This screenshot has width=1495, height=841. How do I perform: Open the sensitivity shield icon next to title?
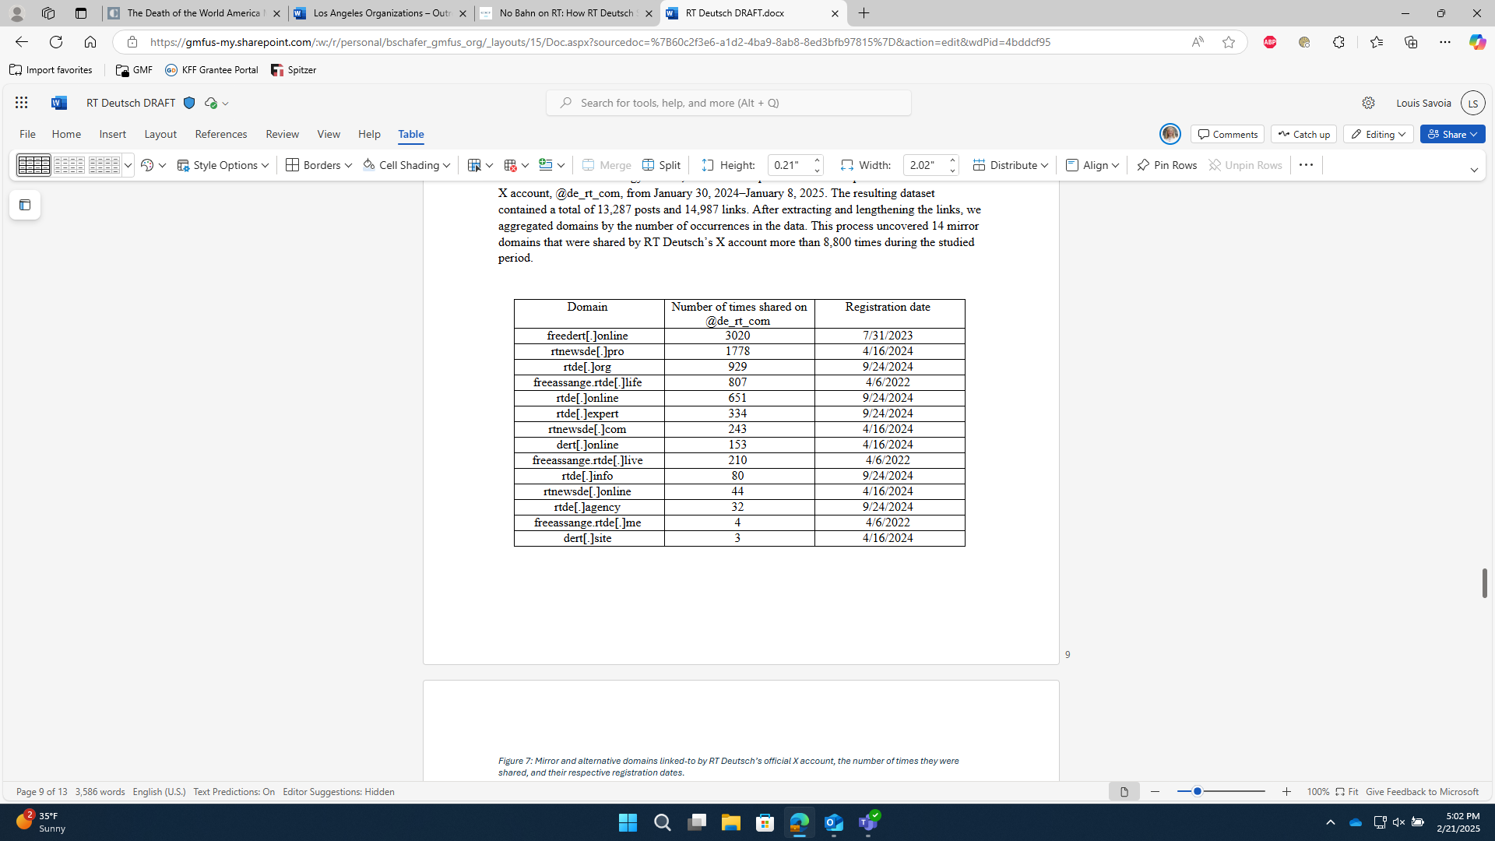pos(189,103)
